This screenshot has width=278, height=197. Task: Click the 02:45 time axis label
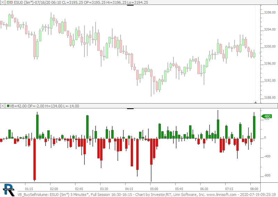click(79, 189)
